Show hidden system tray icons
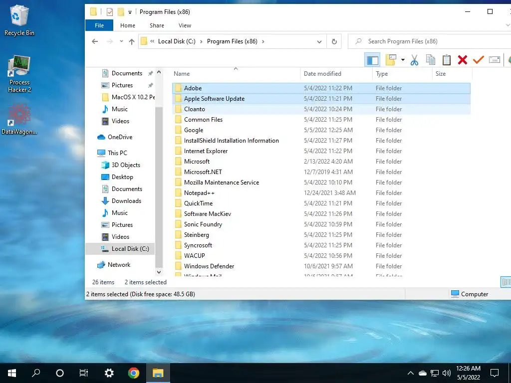The image size is (511, 383). (411, 373)
